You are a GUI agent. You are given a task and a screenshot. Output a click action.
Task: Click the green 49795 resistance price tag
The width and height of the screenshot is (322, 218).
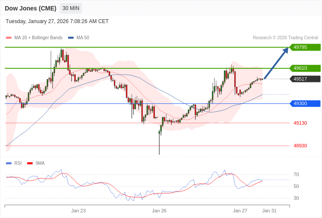pos(305,47)
